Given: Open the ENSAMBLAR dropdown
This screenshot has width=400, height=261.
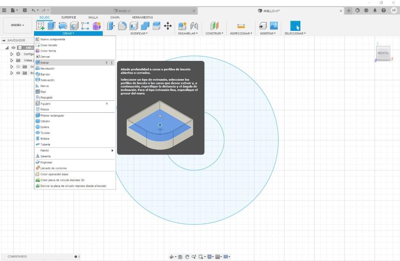Looking at the screenshot, I should point(188,34).
